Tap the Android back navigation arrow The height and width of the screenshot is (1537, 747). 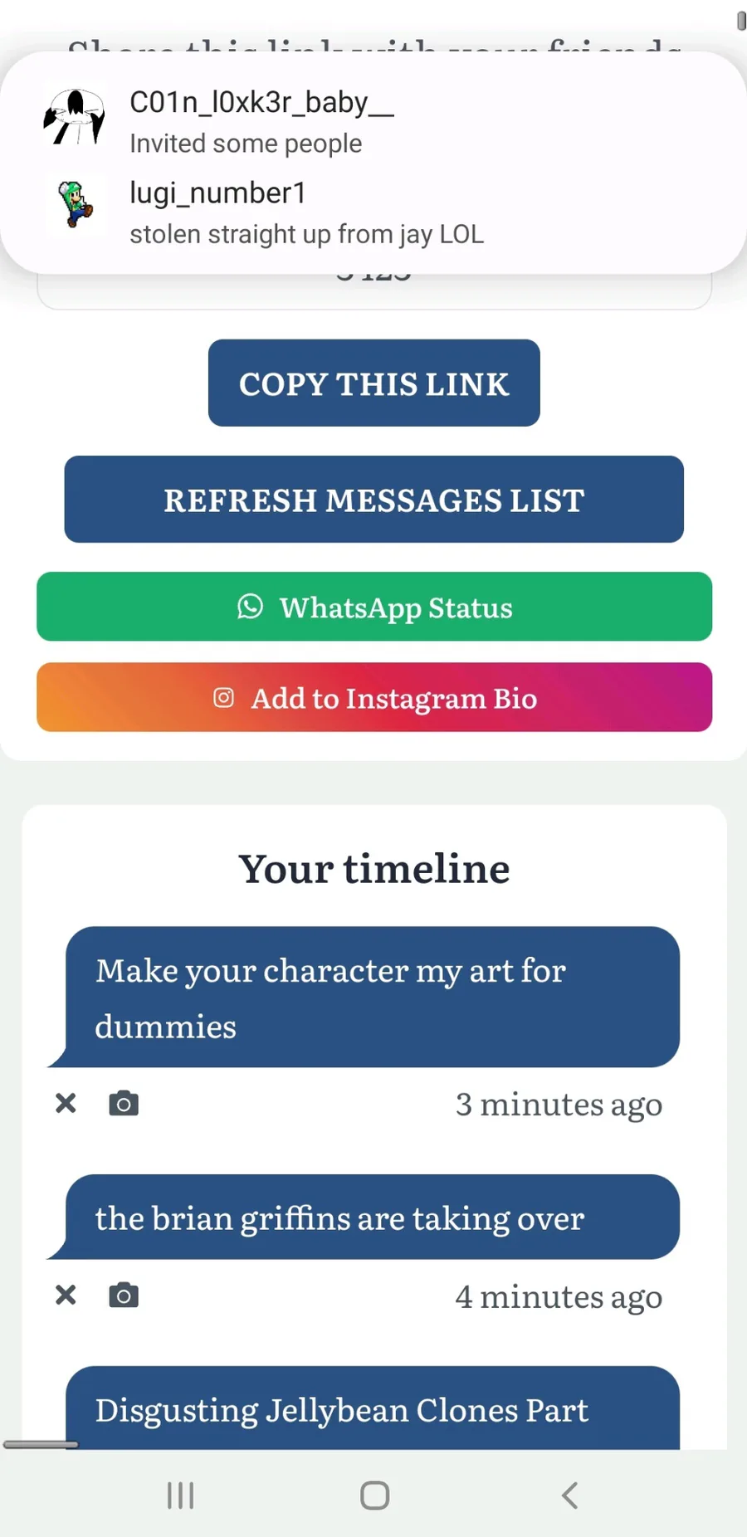[569, 1496]
